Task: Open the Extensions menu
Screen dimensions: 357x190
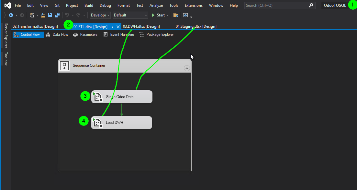Action: coord(194,5)
